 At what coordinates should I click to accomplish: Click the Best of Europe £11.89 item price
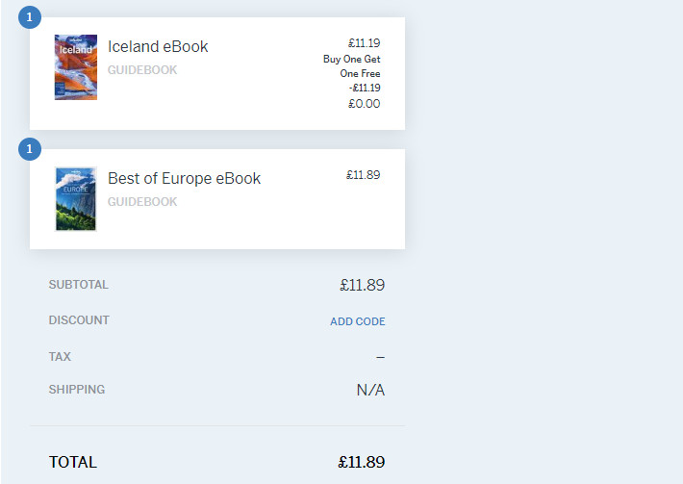click(x=363, y=175)
